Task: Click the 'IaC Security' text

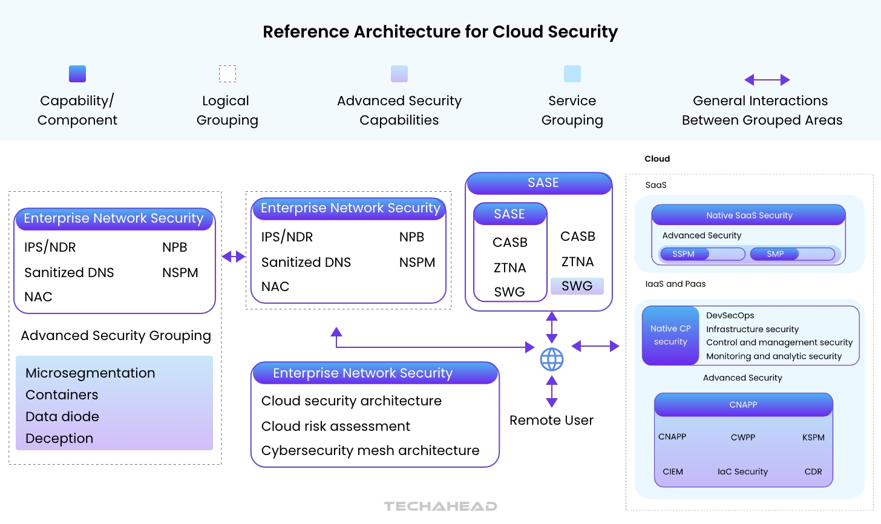Action: point(742,472)
